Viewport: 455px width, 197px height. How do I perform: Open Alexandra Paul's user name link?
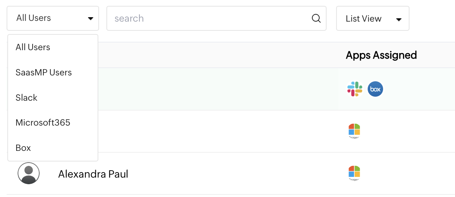[x=93, y=174]
